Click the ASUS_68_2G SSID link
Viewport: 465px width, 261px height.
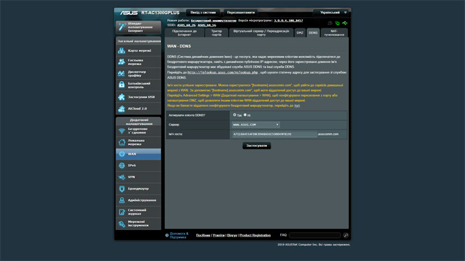186,25
